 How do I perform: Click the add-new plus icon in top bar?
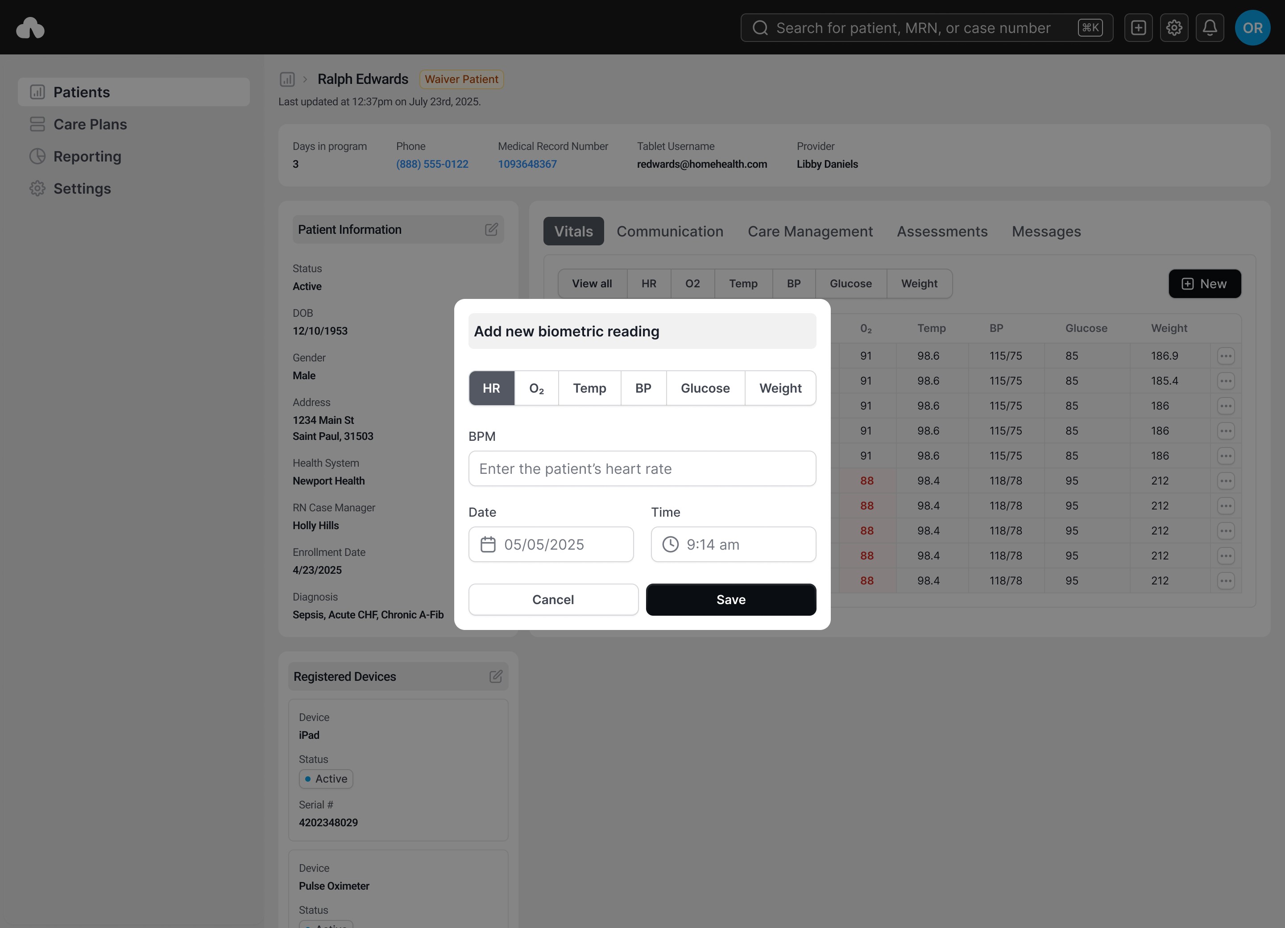point(1138,28)
